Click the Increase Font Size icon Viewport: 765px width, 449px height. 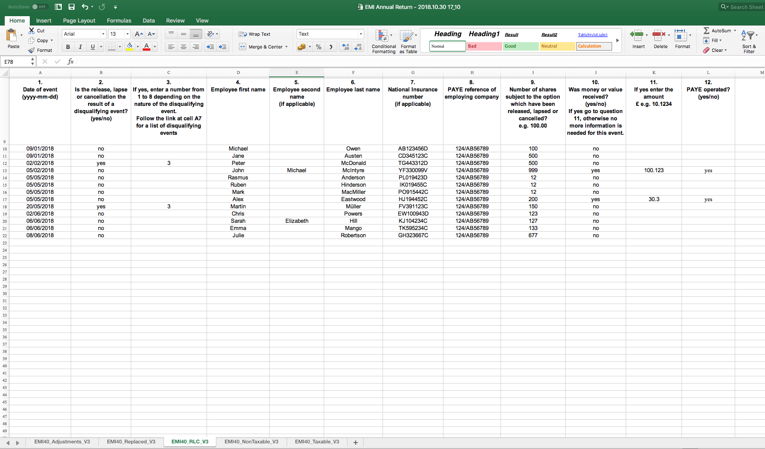(x=138, y=34)
